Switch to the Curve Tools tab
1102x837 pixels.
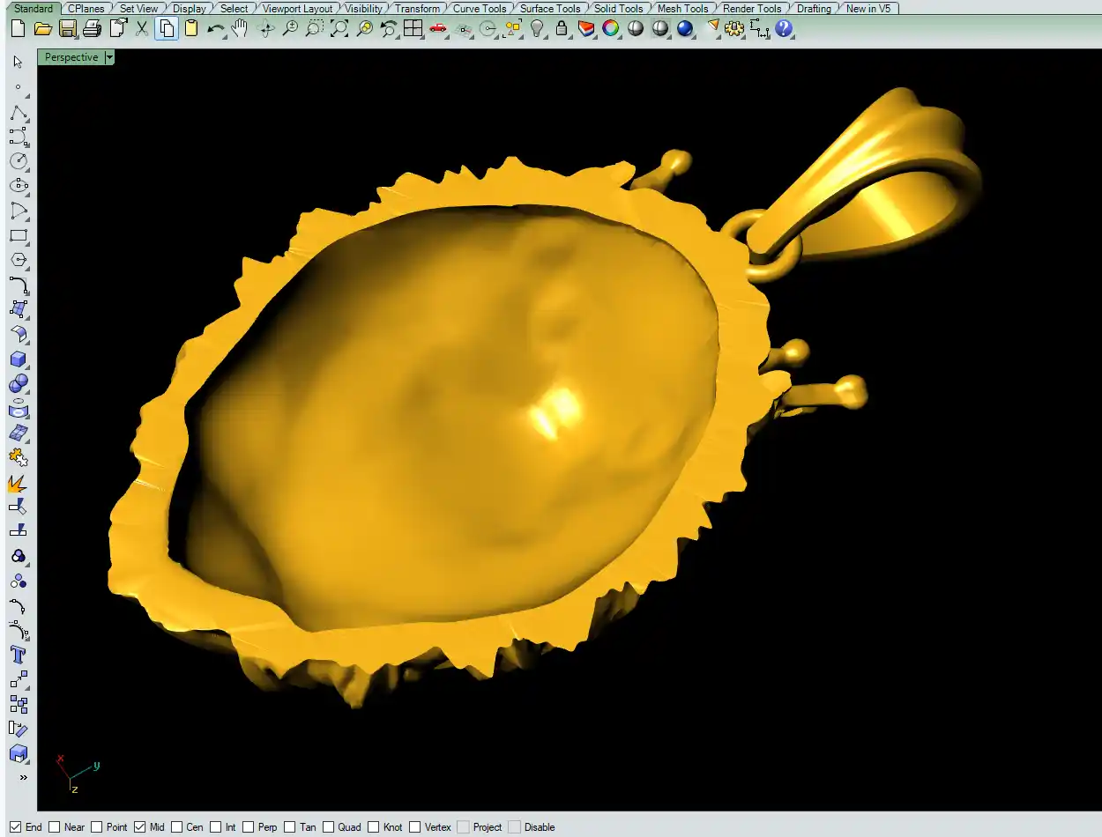pyautogui.click(x=480, y=8)
